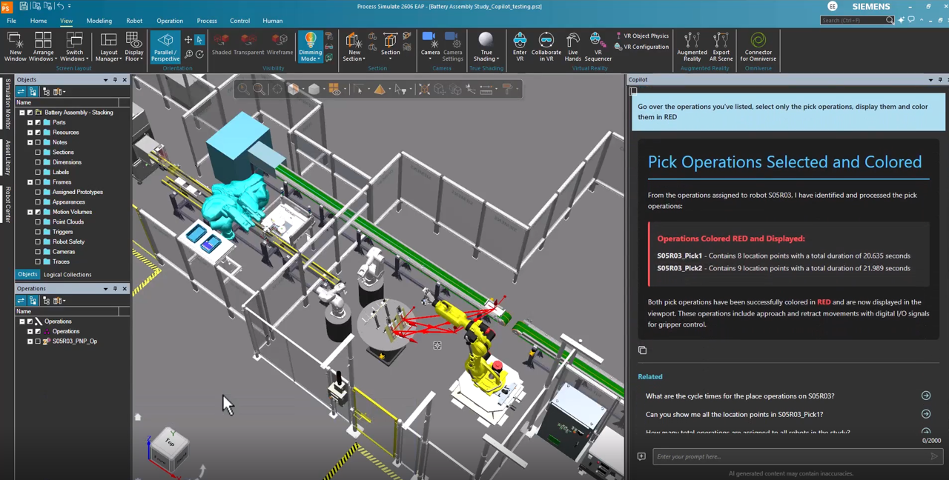Toggle Dimming Mode in the ribbon
Screen dimensions: 949x480
tap(310, 47)
